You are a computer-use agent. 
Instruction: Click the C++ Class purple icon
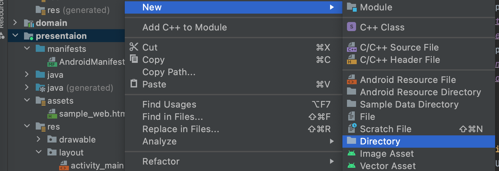tap(352, 27)
